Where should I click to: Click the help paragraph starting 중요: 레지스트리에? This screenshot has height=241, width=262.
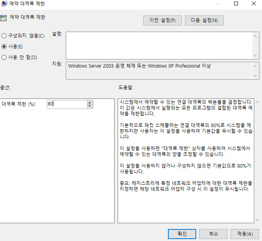pos(186,186)
